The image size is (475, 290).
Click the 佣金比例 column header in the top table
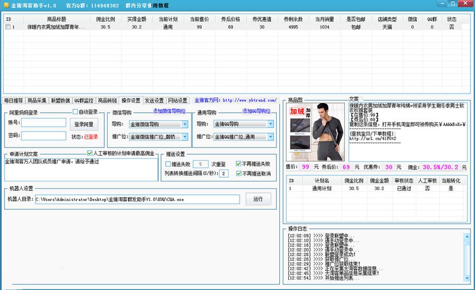(106, 19)
